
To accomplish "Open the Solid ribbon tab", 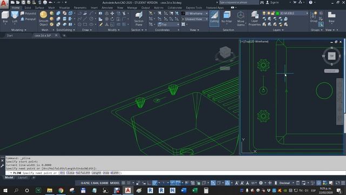I will (28, 8).
